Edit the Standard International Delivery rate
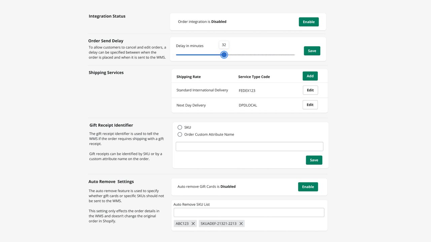 pos(310,90)
